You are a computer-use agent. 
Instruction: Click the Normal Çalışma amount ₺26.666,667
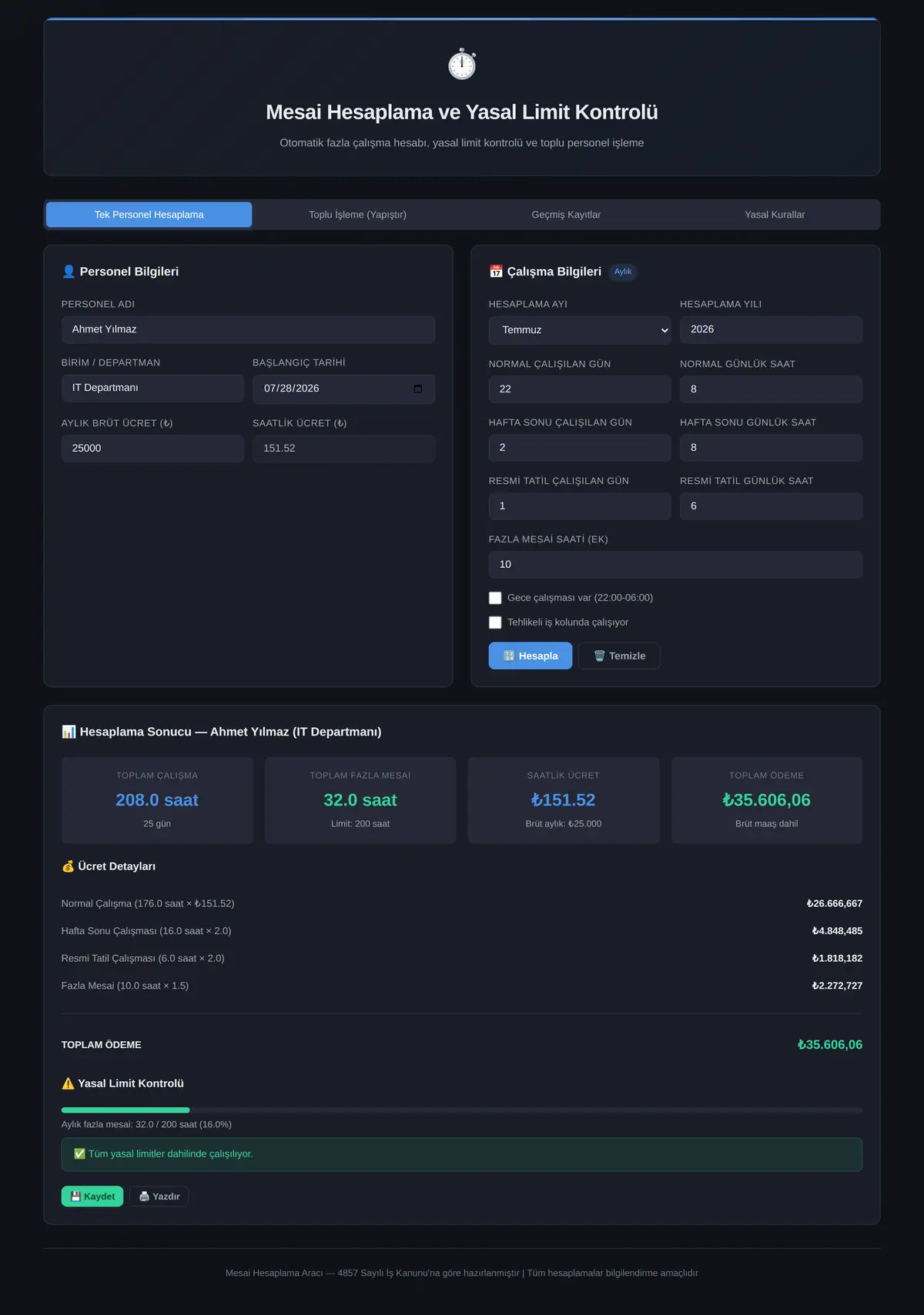tap(834, 903)
